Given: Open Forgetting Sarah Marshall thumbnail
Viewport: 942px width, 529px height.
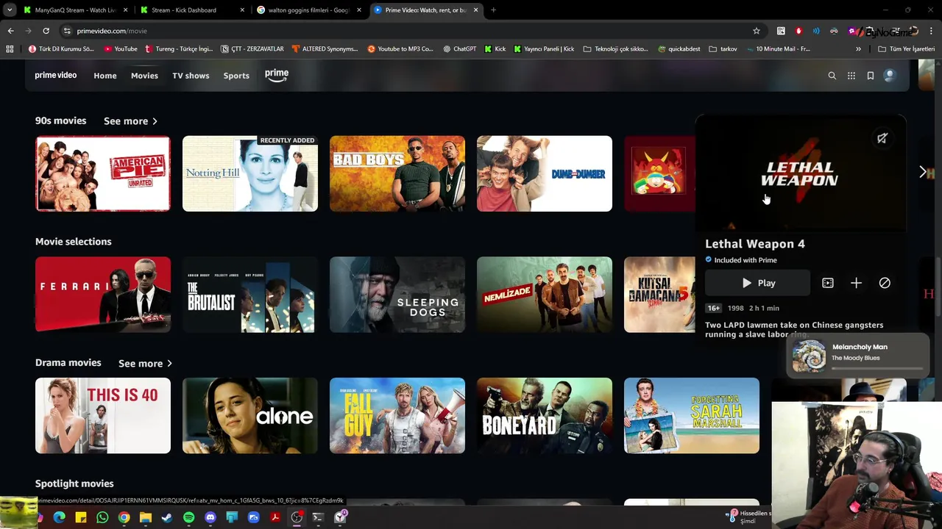Looking at the screenshot, I should pos(692,416).
